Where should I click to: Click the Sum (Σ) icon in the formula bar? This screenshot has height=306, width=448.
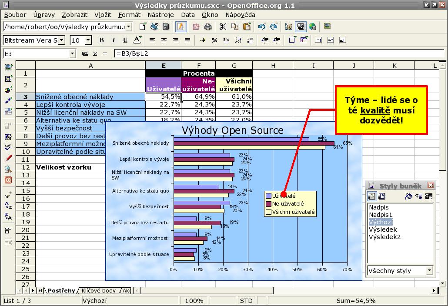[95, 54]
